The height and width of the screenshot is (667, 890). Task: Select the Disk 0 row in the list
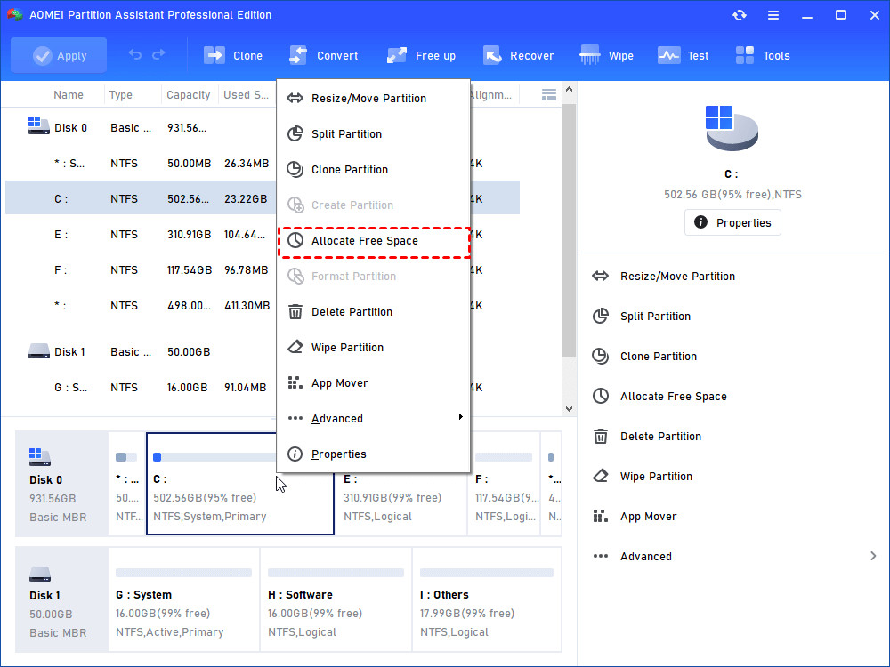[263, 128]
